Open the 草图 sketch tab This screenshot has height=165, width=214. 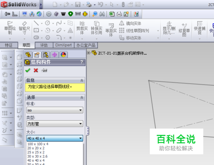[27, 45]
